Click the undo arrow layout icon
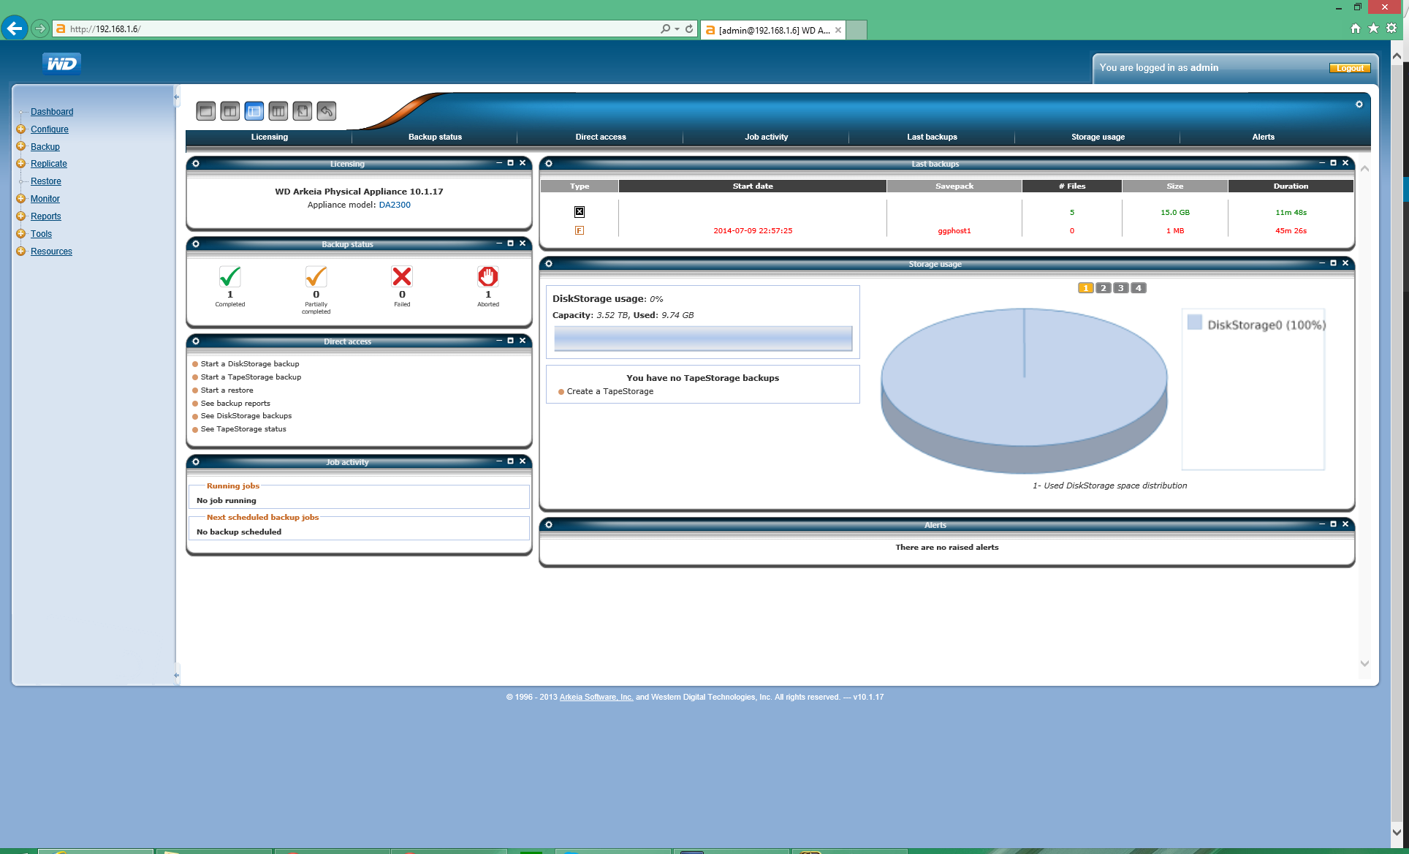The height and width of the screenshot is (854, 1409). pyautogui.click(x=327, y=111)
